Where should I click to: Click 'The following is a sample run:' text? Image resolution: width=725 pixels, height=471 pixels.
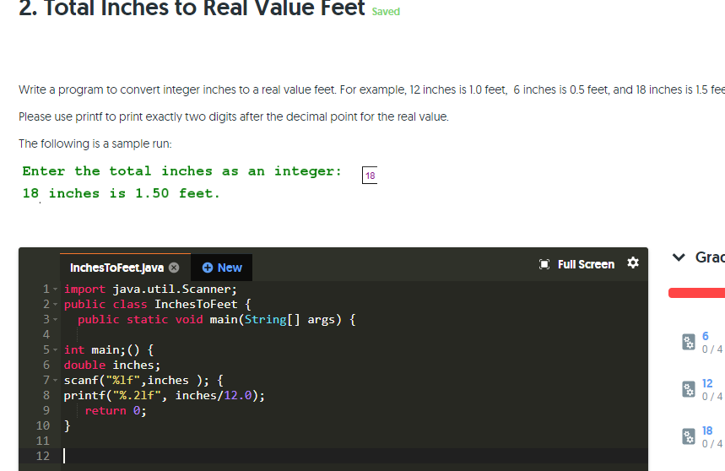pyautogui.click(x=95, y=143)
